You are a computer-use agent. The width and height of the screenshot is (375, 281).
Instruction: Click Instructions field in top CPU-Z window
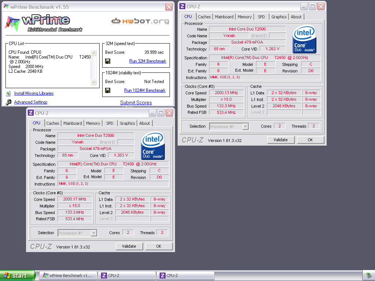point(265,77)
